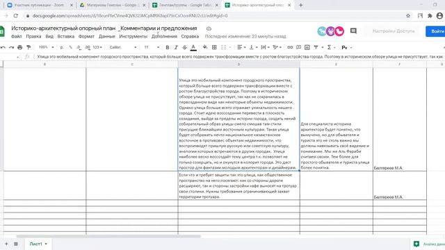
Task: Redo the last undone action
Action: click(11, 47)
